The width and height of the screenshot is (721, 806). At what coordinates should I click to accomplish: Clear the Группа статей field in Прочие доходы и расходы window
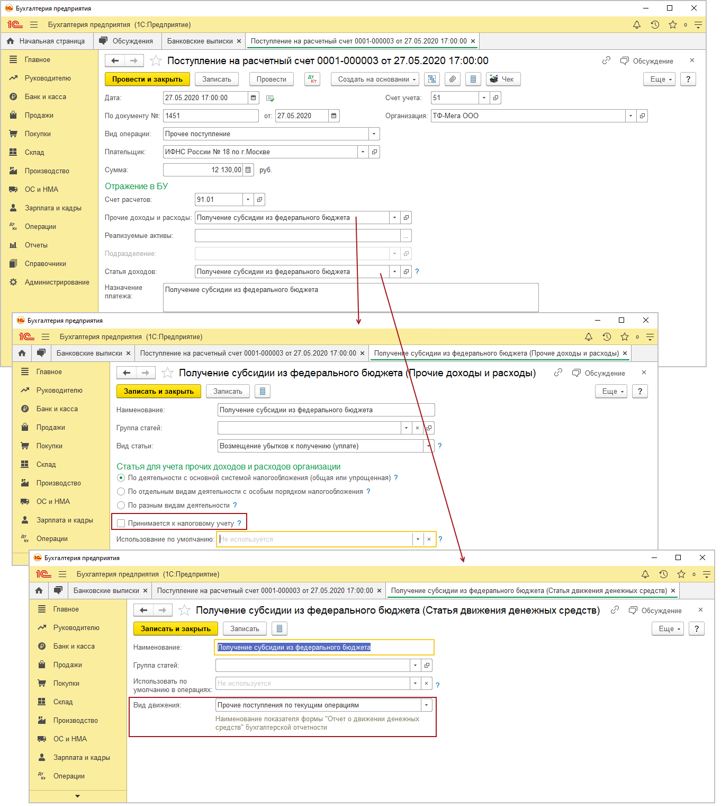pos(418,428)
